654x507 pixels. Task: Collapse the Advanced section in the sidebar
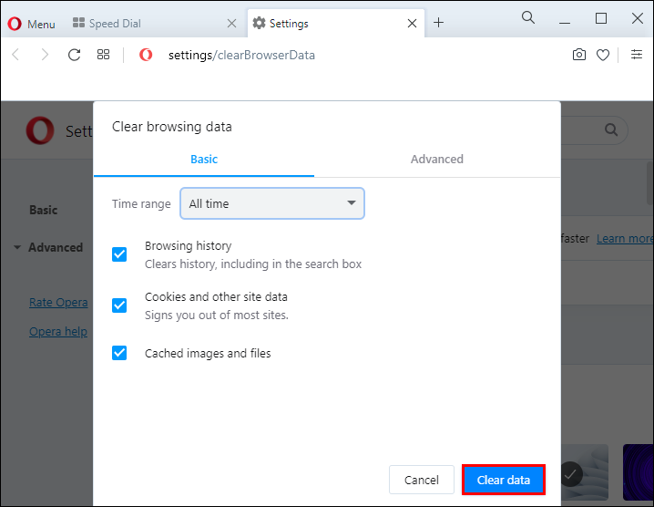click(x=47, y=247)
